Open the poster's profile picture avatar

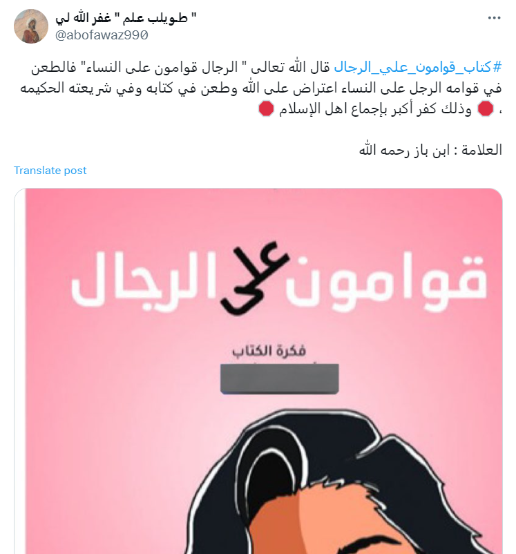pos(31,26)
